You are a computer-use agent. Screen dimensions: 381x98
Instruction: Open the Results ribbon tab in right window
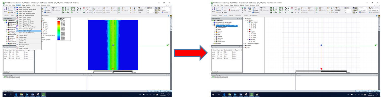click(246, 16)
